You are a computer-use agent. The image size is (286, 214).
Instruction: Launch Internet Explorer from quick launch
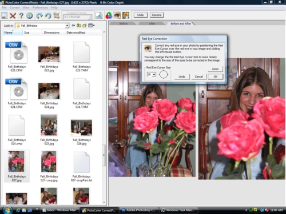tap(18, 210)
